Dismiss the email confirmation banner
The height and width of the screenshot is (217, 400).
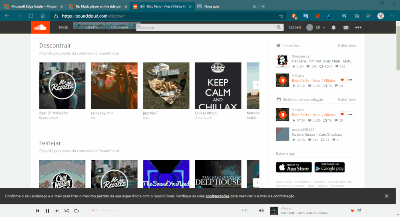[x=386, y=196]
